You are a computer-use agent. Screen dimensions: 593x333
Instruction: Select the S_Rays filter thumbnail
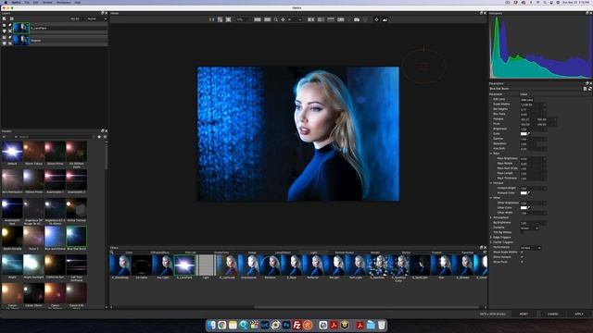tap(291, 265)
